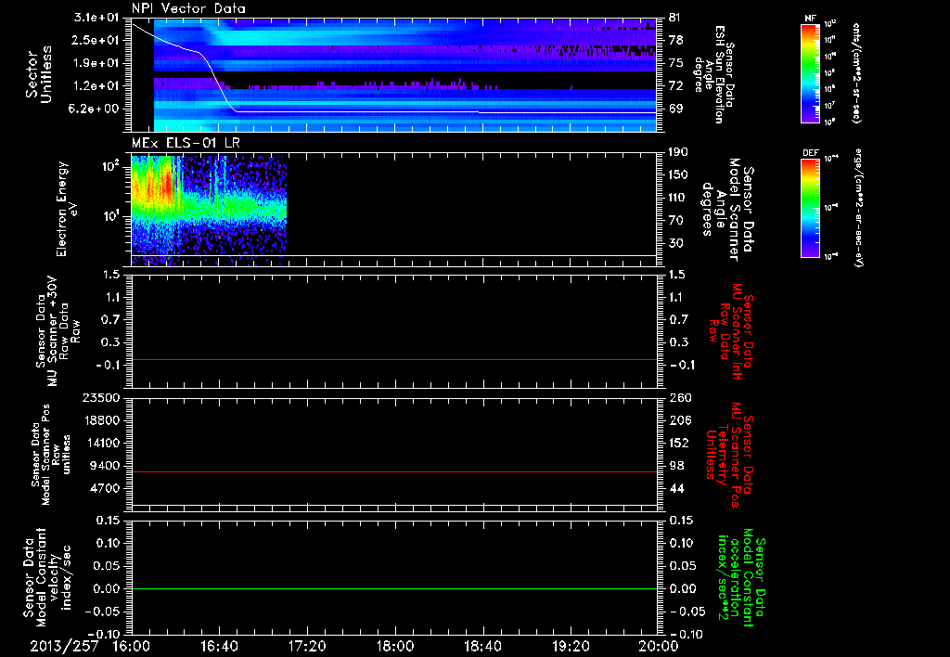The height and width of the screenshot is (657, 950).
Task: Click the "18:40" time axis label
Action: 482,646
